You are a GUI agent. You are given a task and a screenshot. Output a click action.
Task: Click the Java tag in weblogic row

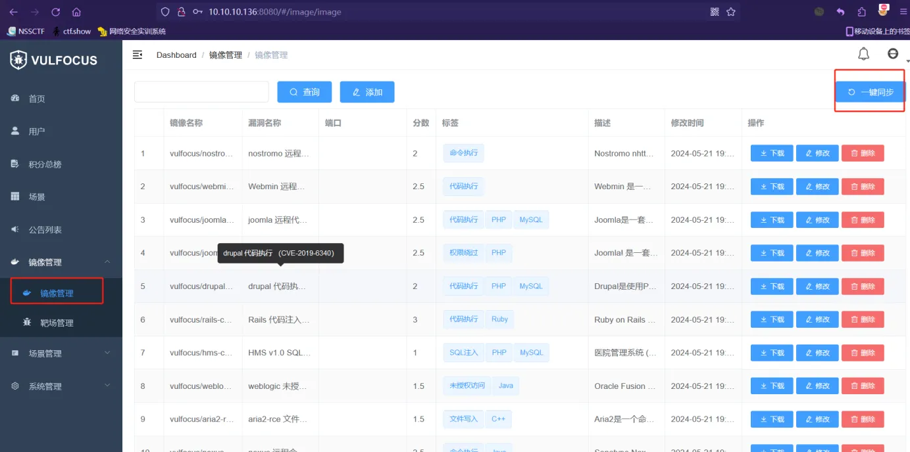505,386
